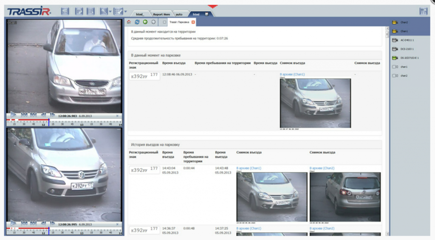The height and width of the screenshot is (240, 435).
Task: Step forward one frame in bottom video
Action: click(52, 223)
